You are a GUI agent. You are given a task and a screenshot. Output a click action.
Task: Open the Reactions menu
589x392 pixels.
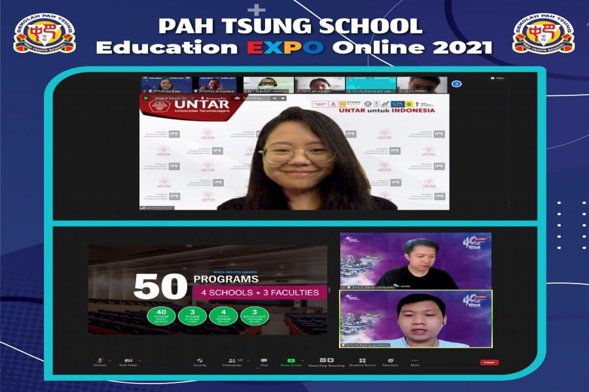[390, 360]
